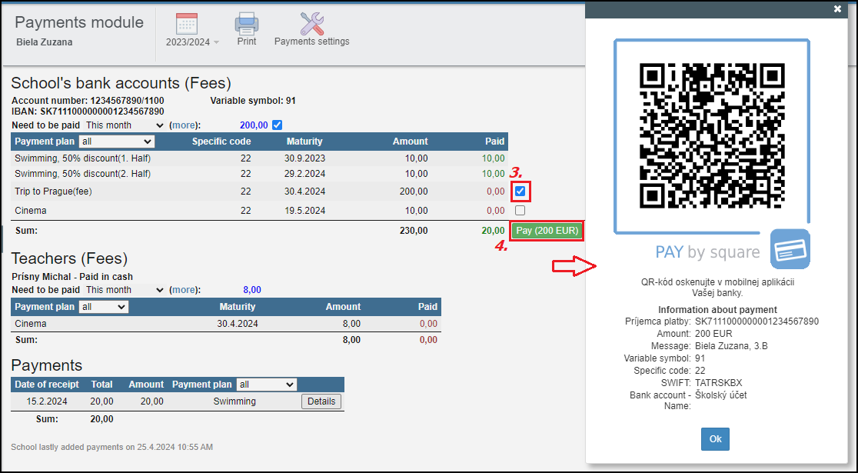Click the blue 200,00 need-to-be-paid amount
Image resolution: width=858 pixels, height=473 pixels.
[x=254, y=125]
